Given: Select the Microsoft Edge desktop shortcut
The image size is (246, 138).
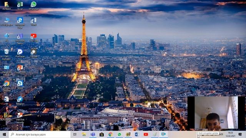Looking at the screenshot, I should coord(20,23).
